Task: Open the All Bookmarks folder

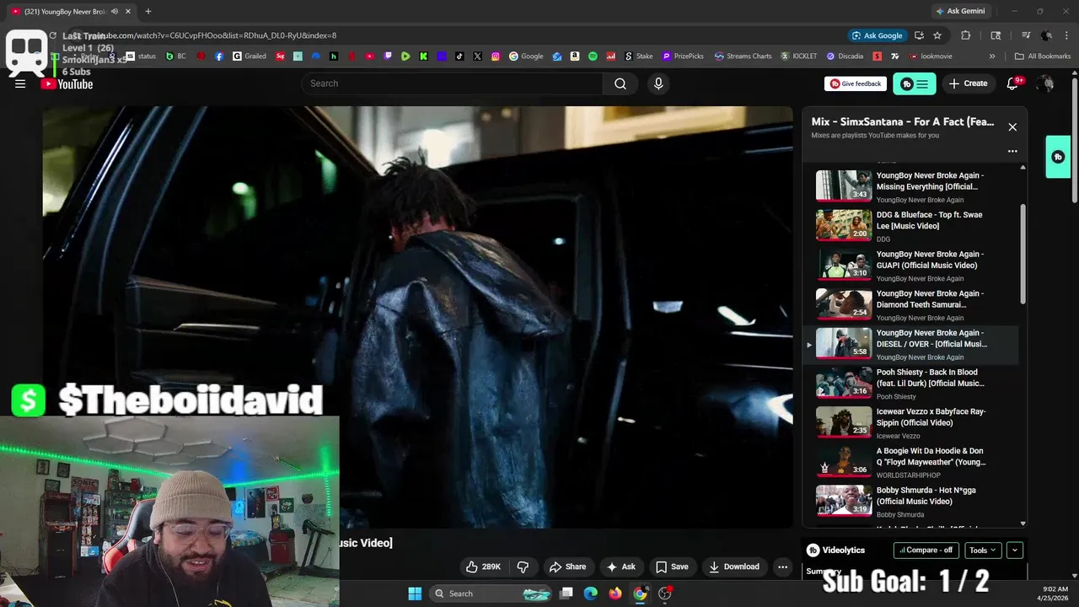Action: [1043, 56]
